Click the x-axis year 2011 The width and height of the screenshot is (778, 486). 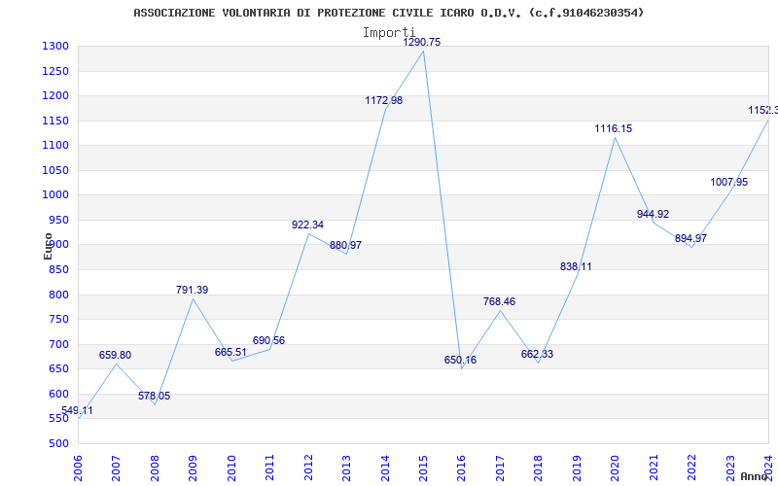[270, 468]
